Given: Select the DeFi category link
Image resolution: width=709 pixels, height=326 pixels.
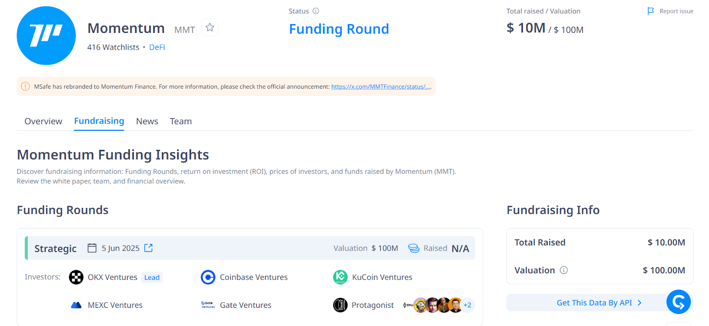Looking at the screenshot, I should [157, 47].
